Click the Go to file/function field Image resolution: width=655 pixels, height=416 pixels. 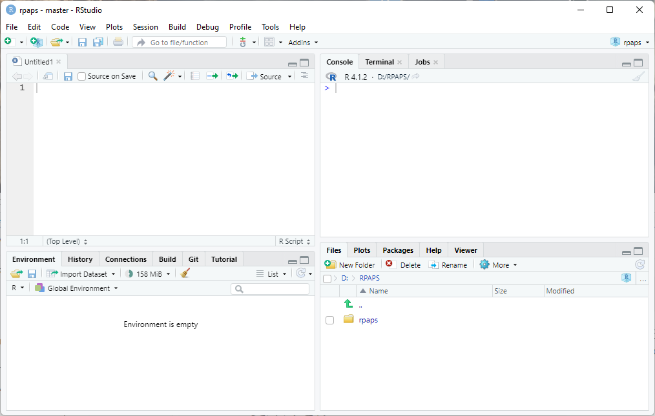(x=179, y=42)
